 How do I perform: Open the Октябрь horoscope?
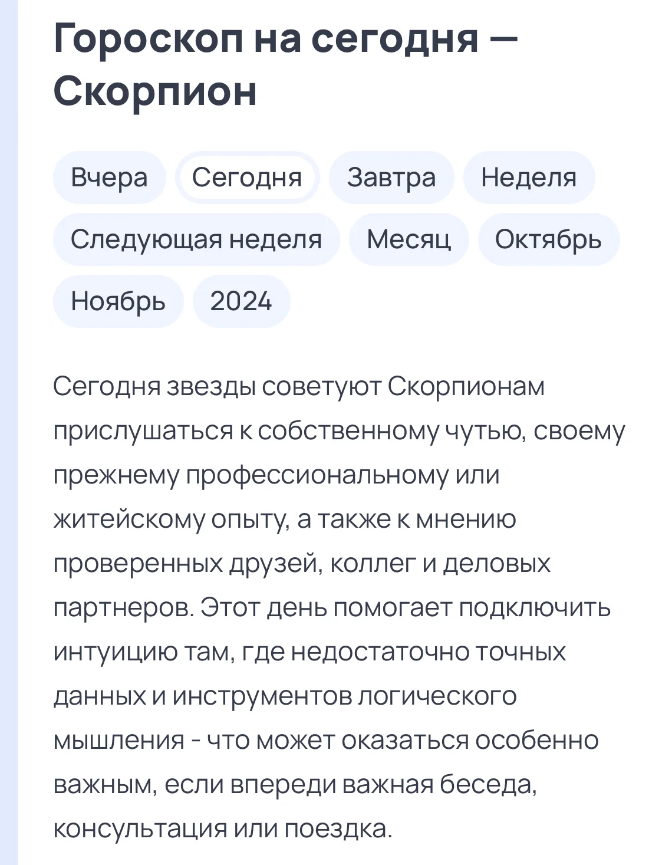pos(548,239)
